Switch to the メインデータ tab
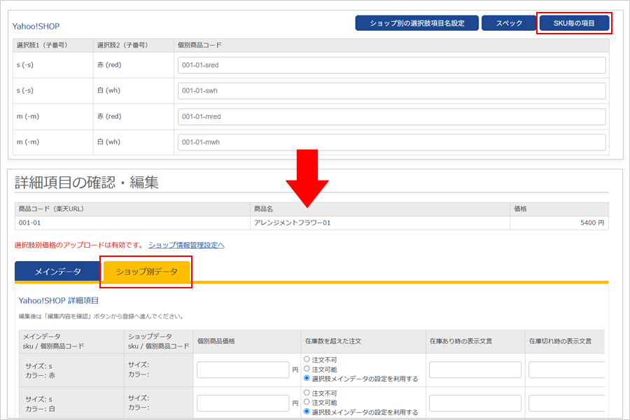Screen dimensions: 630x420 coord(57,272)
